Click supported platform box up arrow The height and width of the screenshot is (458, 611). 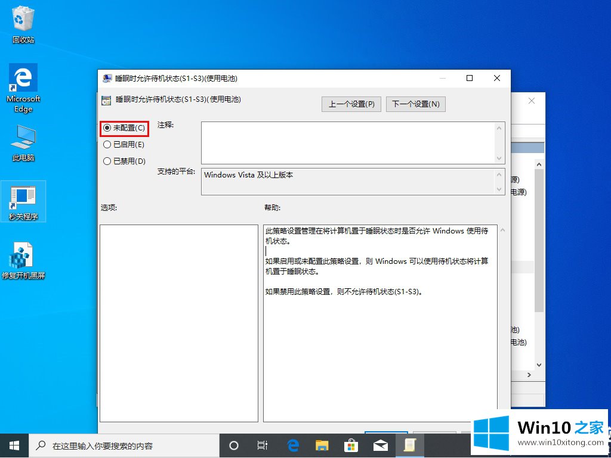pyautogui.click(x=499, y=175)
